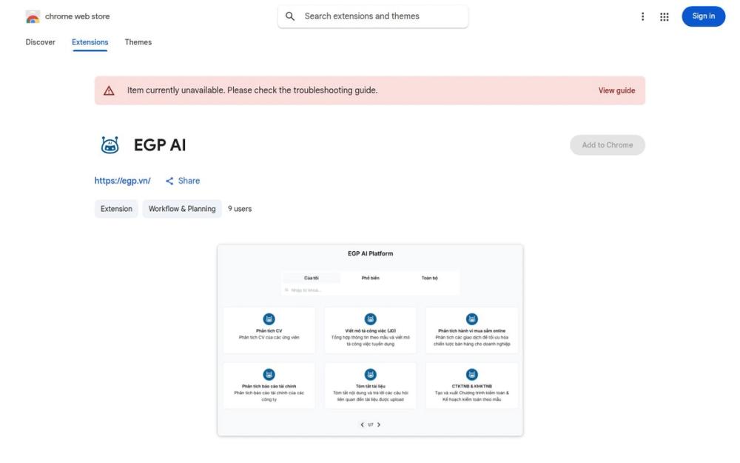
Task: Click the Add to Chrome button
Action: (x=608, y=145)
